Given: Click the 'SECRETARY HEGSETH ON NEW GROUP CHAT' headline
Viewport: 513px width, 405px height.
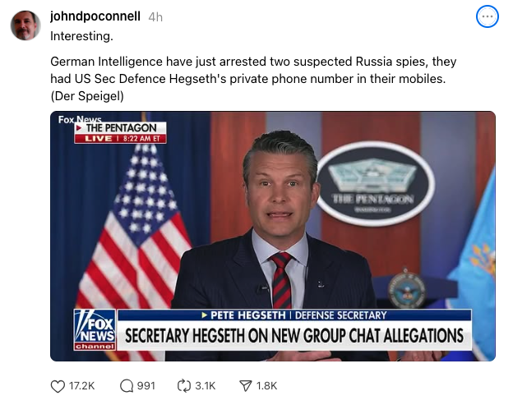Looking at the screenshot, I should (x=294, y=336).
